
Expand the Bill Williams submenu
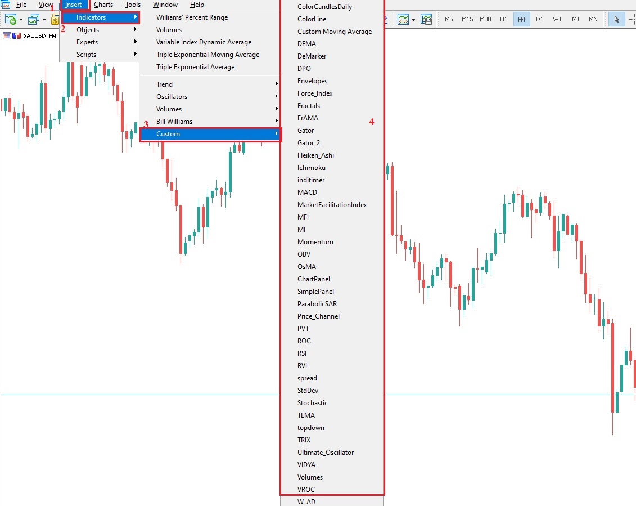click(210, 122)
